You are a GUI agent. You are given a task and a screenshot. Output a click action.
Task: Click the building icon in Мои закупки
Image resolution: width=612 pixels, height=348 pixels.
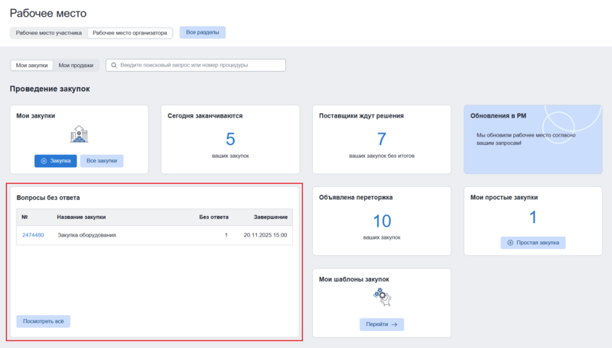point(79,135)
